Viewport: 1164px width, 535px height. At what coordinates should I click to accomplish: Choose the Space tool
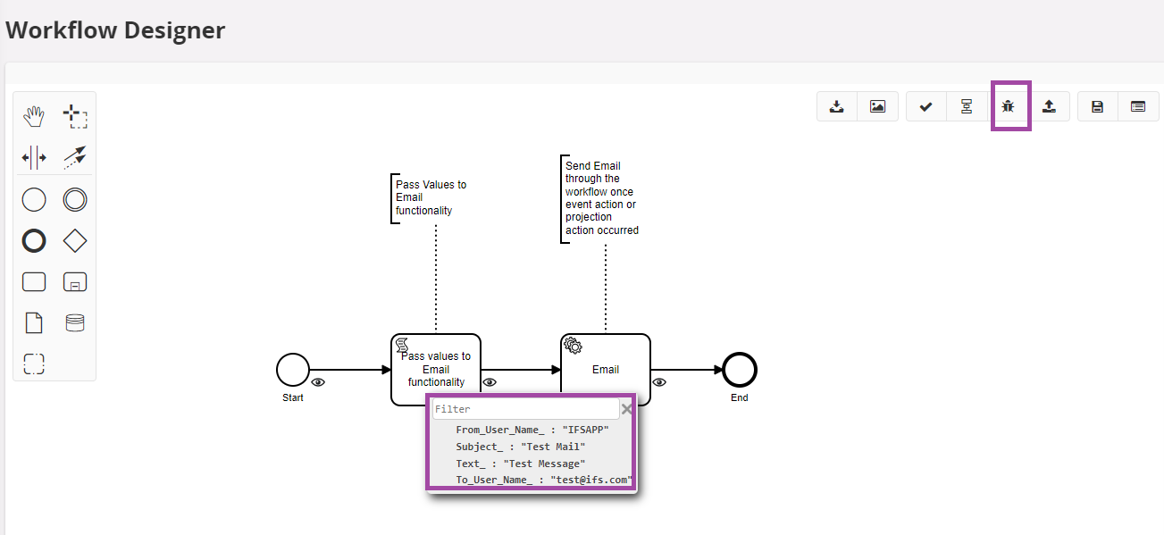click(34, 158)
